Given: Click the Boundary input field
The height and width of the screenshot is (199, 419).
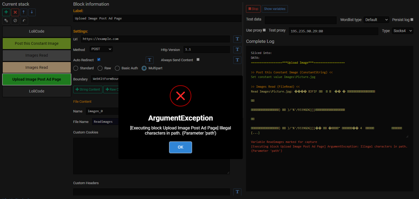Looking at the screenshot, I should (105, 79).
